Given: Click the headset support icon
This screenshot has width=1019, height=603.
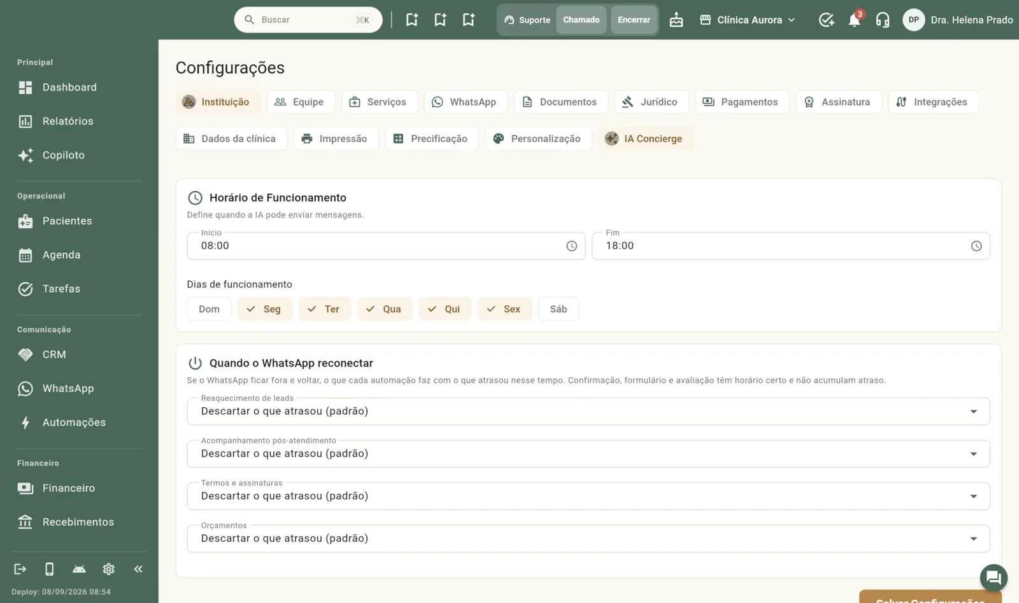Looking at the screenshot, I should coord(883,20).
